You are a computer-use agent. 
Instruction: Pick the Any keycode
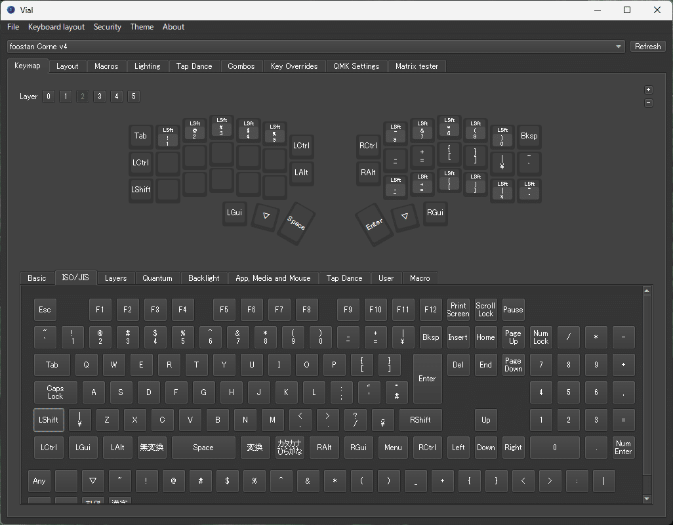39,481
